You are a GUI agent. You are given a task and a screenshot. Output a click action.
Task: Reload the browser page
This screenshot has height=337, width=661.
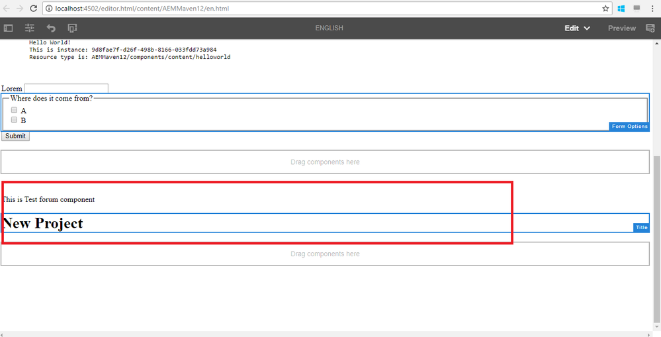click(x=34, y=9)
